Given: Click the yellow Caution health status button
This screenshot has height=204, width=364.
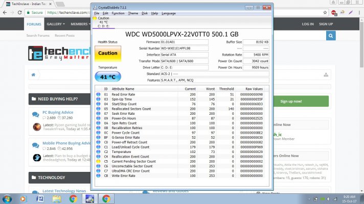Looking at the screenshot, I should pyautogui.click(x=108, y=53).
